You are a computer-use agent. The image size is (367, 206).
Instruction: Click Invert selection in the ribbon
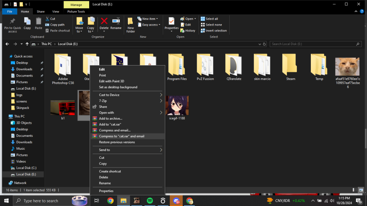coord(214,31)
